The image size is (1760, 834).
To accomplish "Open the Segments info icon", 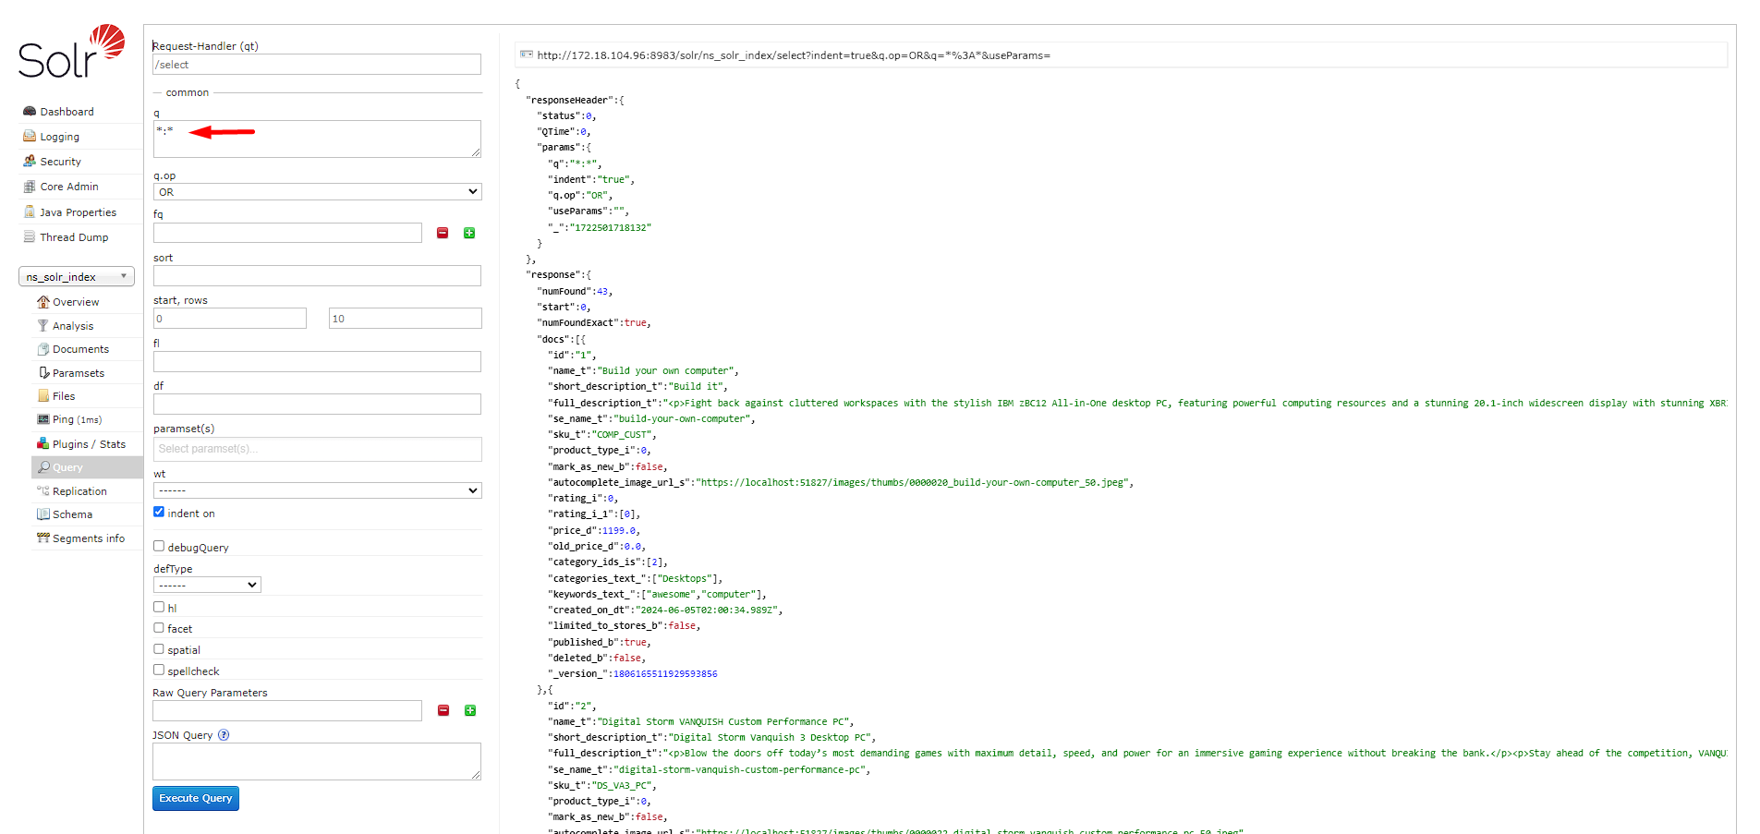I will (42, 538).
